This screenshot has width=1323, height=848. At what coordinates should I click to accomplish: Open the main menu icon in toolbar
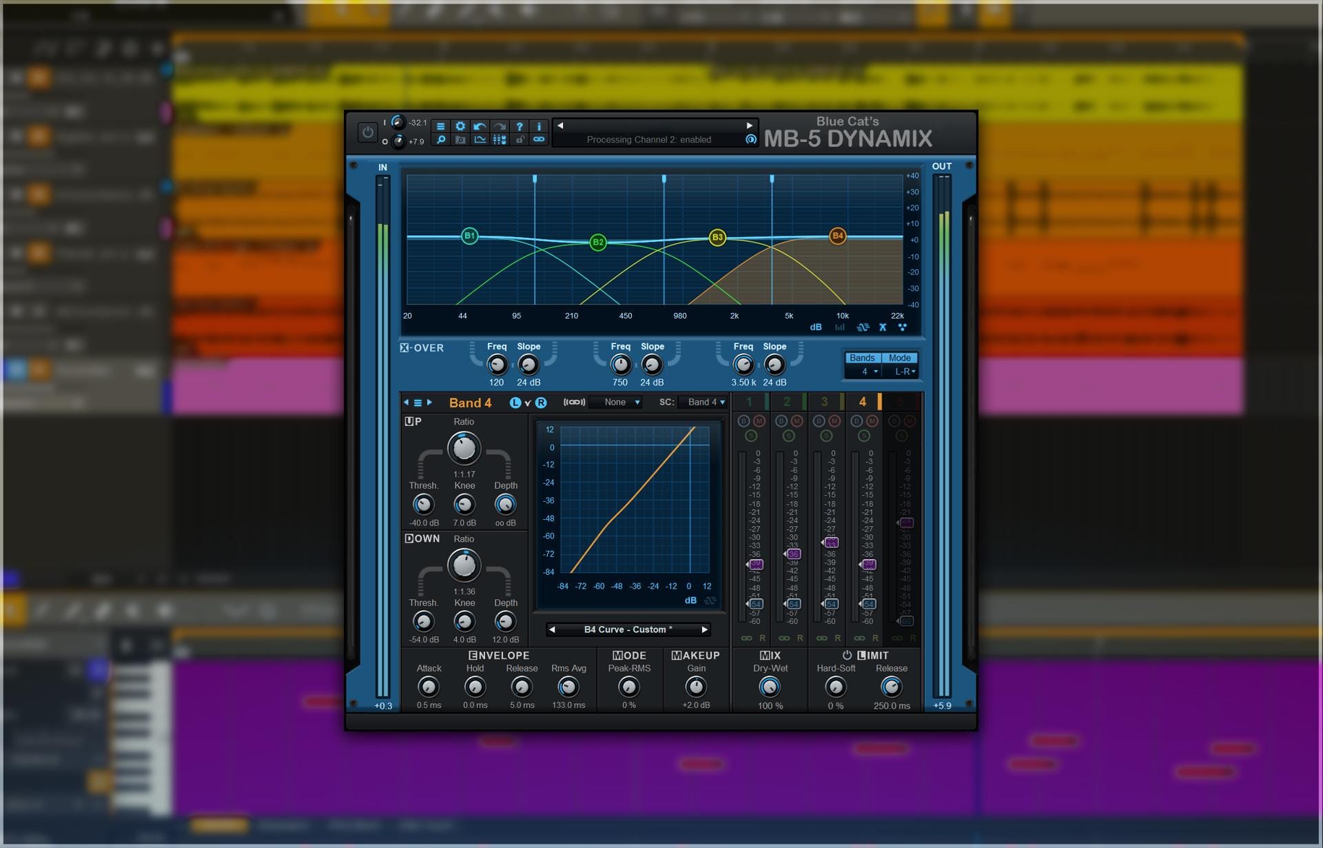[441, 126]
